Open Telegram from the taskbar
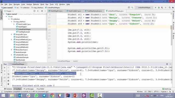Screen dimensions: 175x98 click(44, 96)
